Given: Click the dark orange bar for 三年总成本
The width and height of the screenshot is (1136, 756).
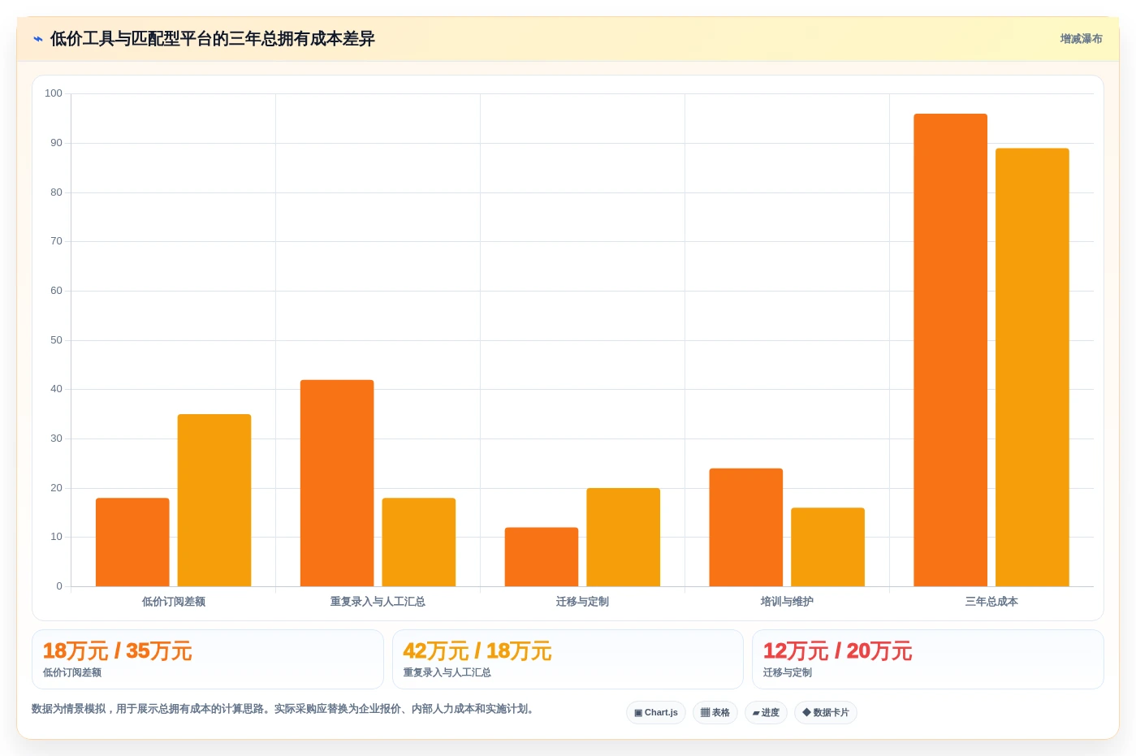Looking at the screenshot, I should pos(951,350).
